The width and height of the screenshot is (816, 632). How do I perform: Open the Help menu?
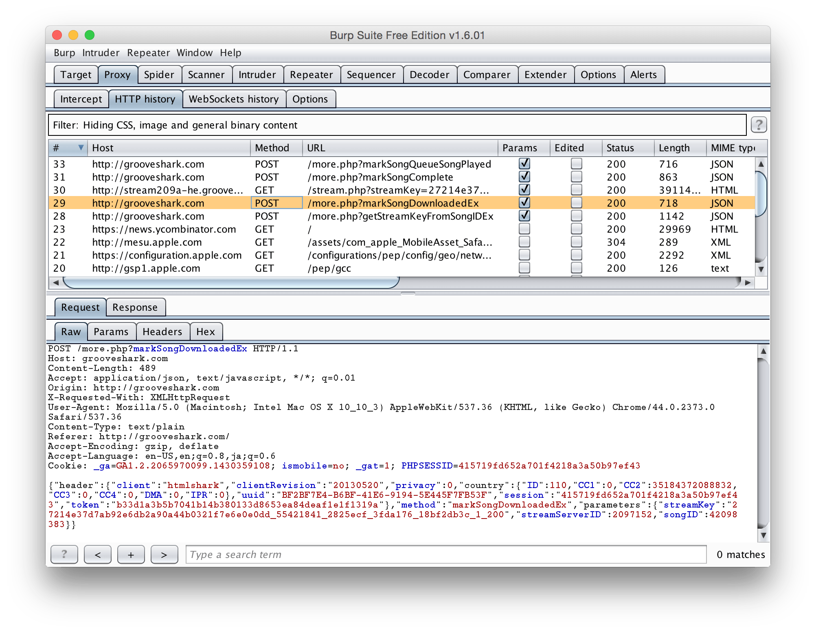point(230,53)
